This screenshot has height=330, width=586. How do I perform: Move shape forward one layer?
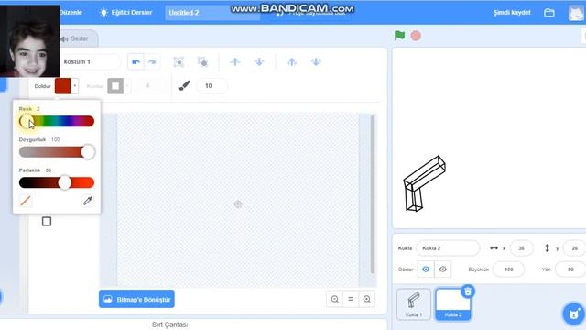235,62
